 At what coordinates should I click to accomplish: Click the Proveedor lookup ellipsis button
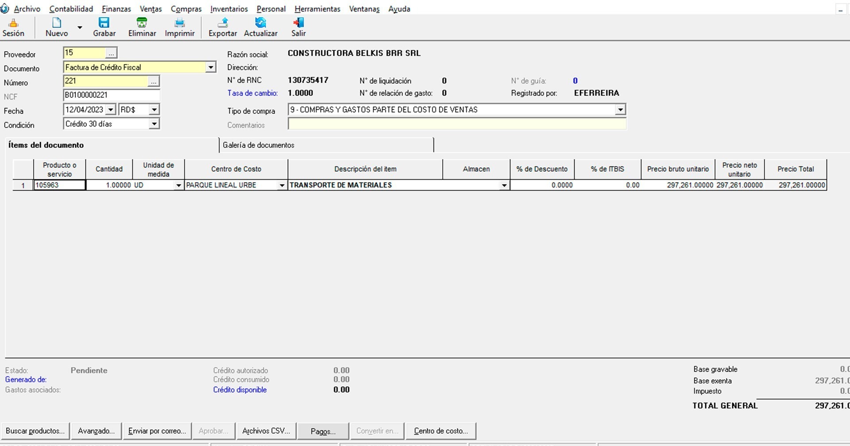pos(111,53)
